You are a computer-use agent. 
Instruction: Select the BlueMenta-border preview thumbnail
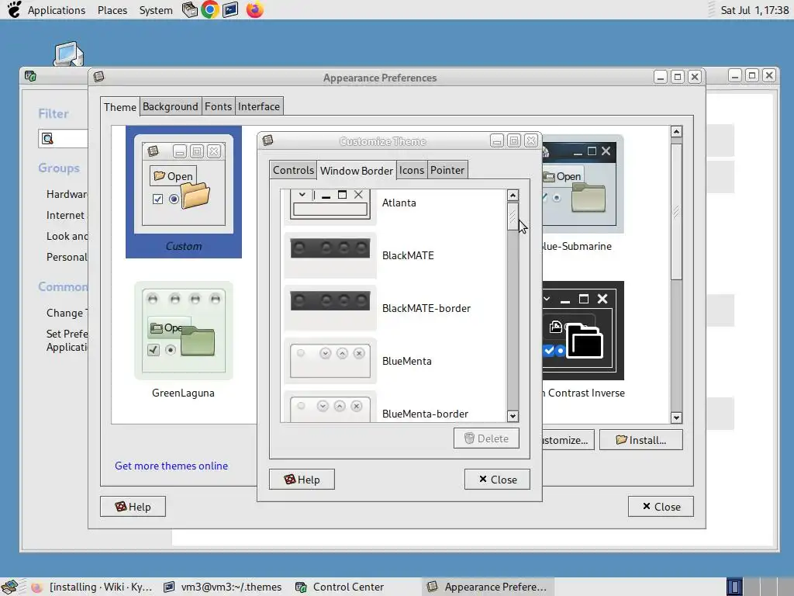(x=330, y=407)
